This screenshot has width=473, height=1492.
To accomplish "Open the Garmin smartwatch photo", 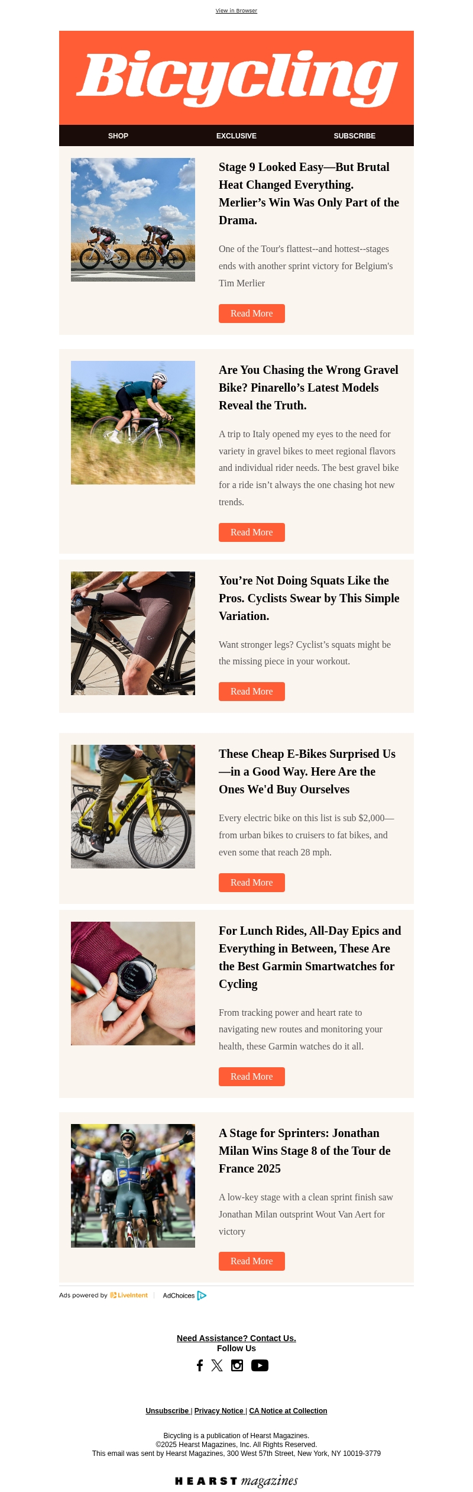I will pyautogui.click(x=133, y=983).
